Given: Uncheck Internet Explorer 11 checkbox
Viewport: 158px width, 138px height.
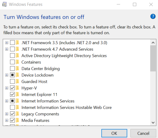Looking at the screenshot, I should 12,94.
